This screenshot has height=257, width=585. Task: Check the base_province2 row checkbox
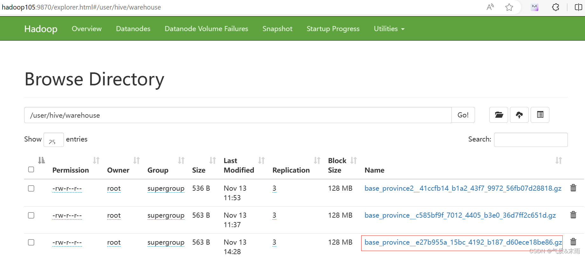[31, 188]
